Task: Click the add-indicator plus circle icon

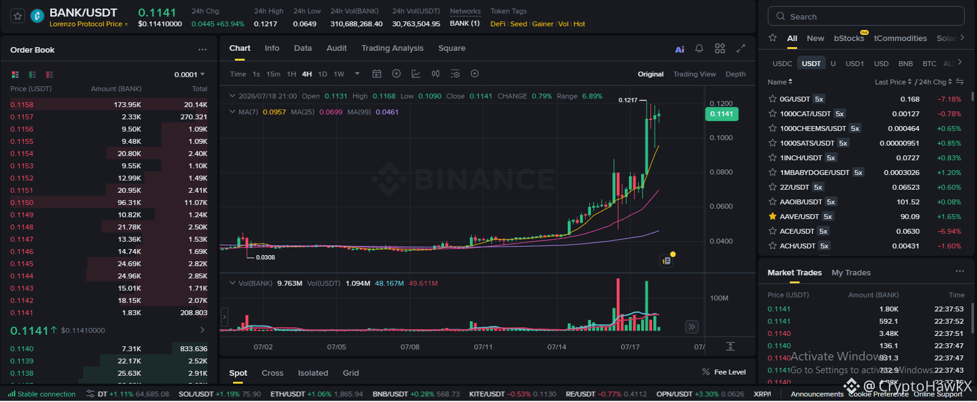Action: [396, 73]
